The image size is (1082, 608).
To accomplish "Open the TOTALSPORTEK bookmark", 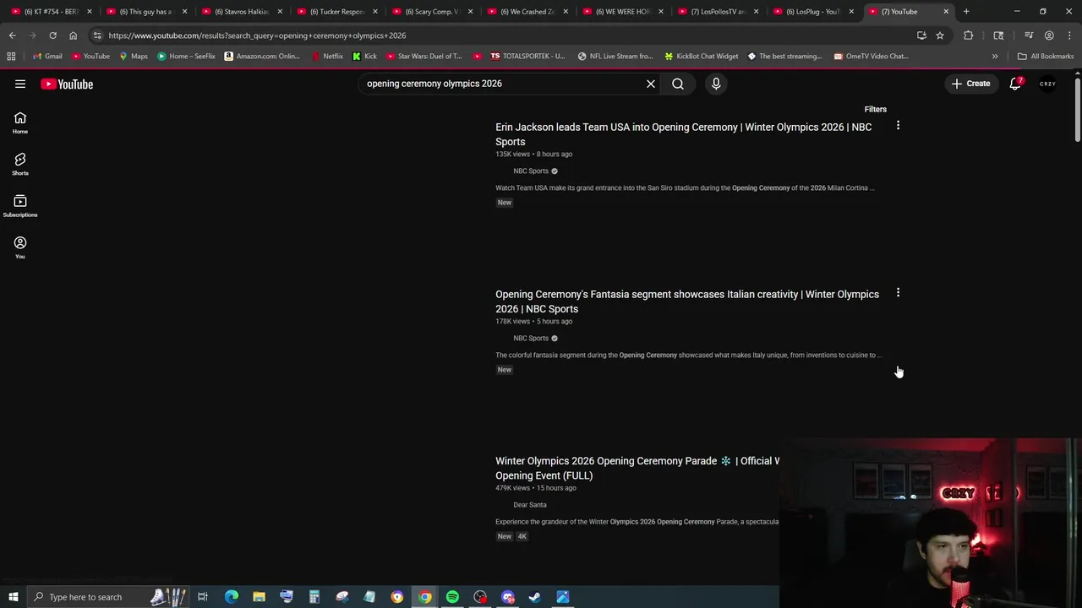I will (527, 56).
